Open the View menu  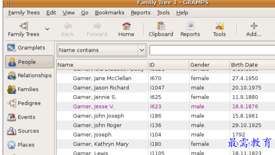pyautogui.click(x=68, y=12)
